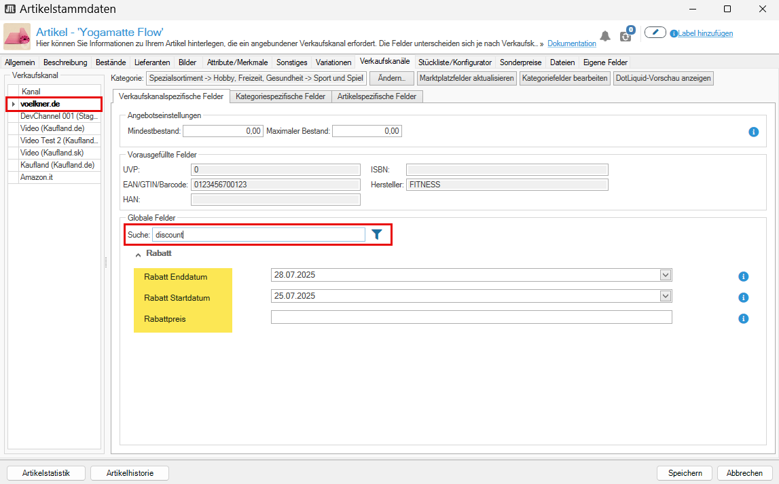
Task: Switch to the Sonderpreise tab
Action: tap(520, 62)
